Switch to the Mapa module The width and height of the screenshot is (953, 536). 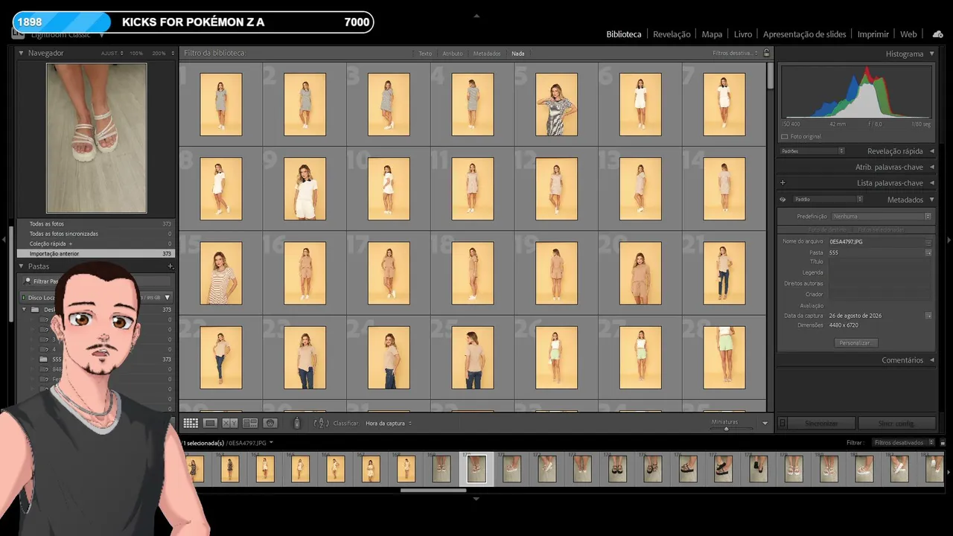[x=712, y=34]
